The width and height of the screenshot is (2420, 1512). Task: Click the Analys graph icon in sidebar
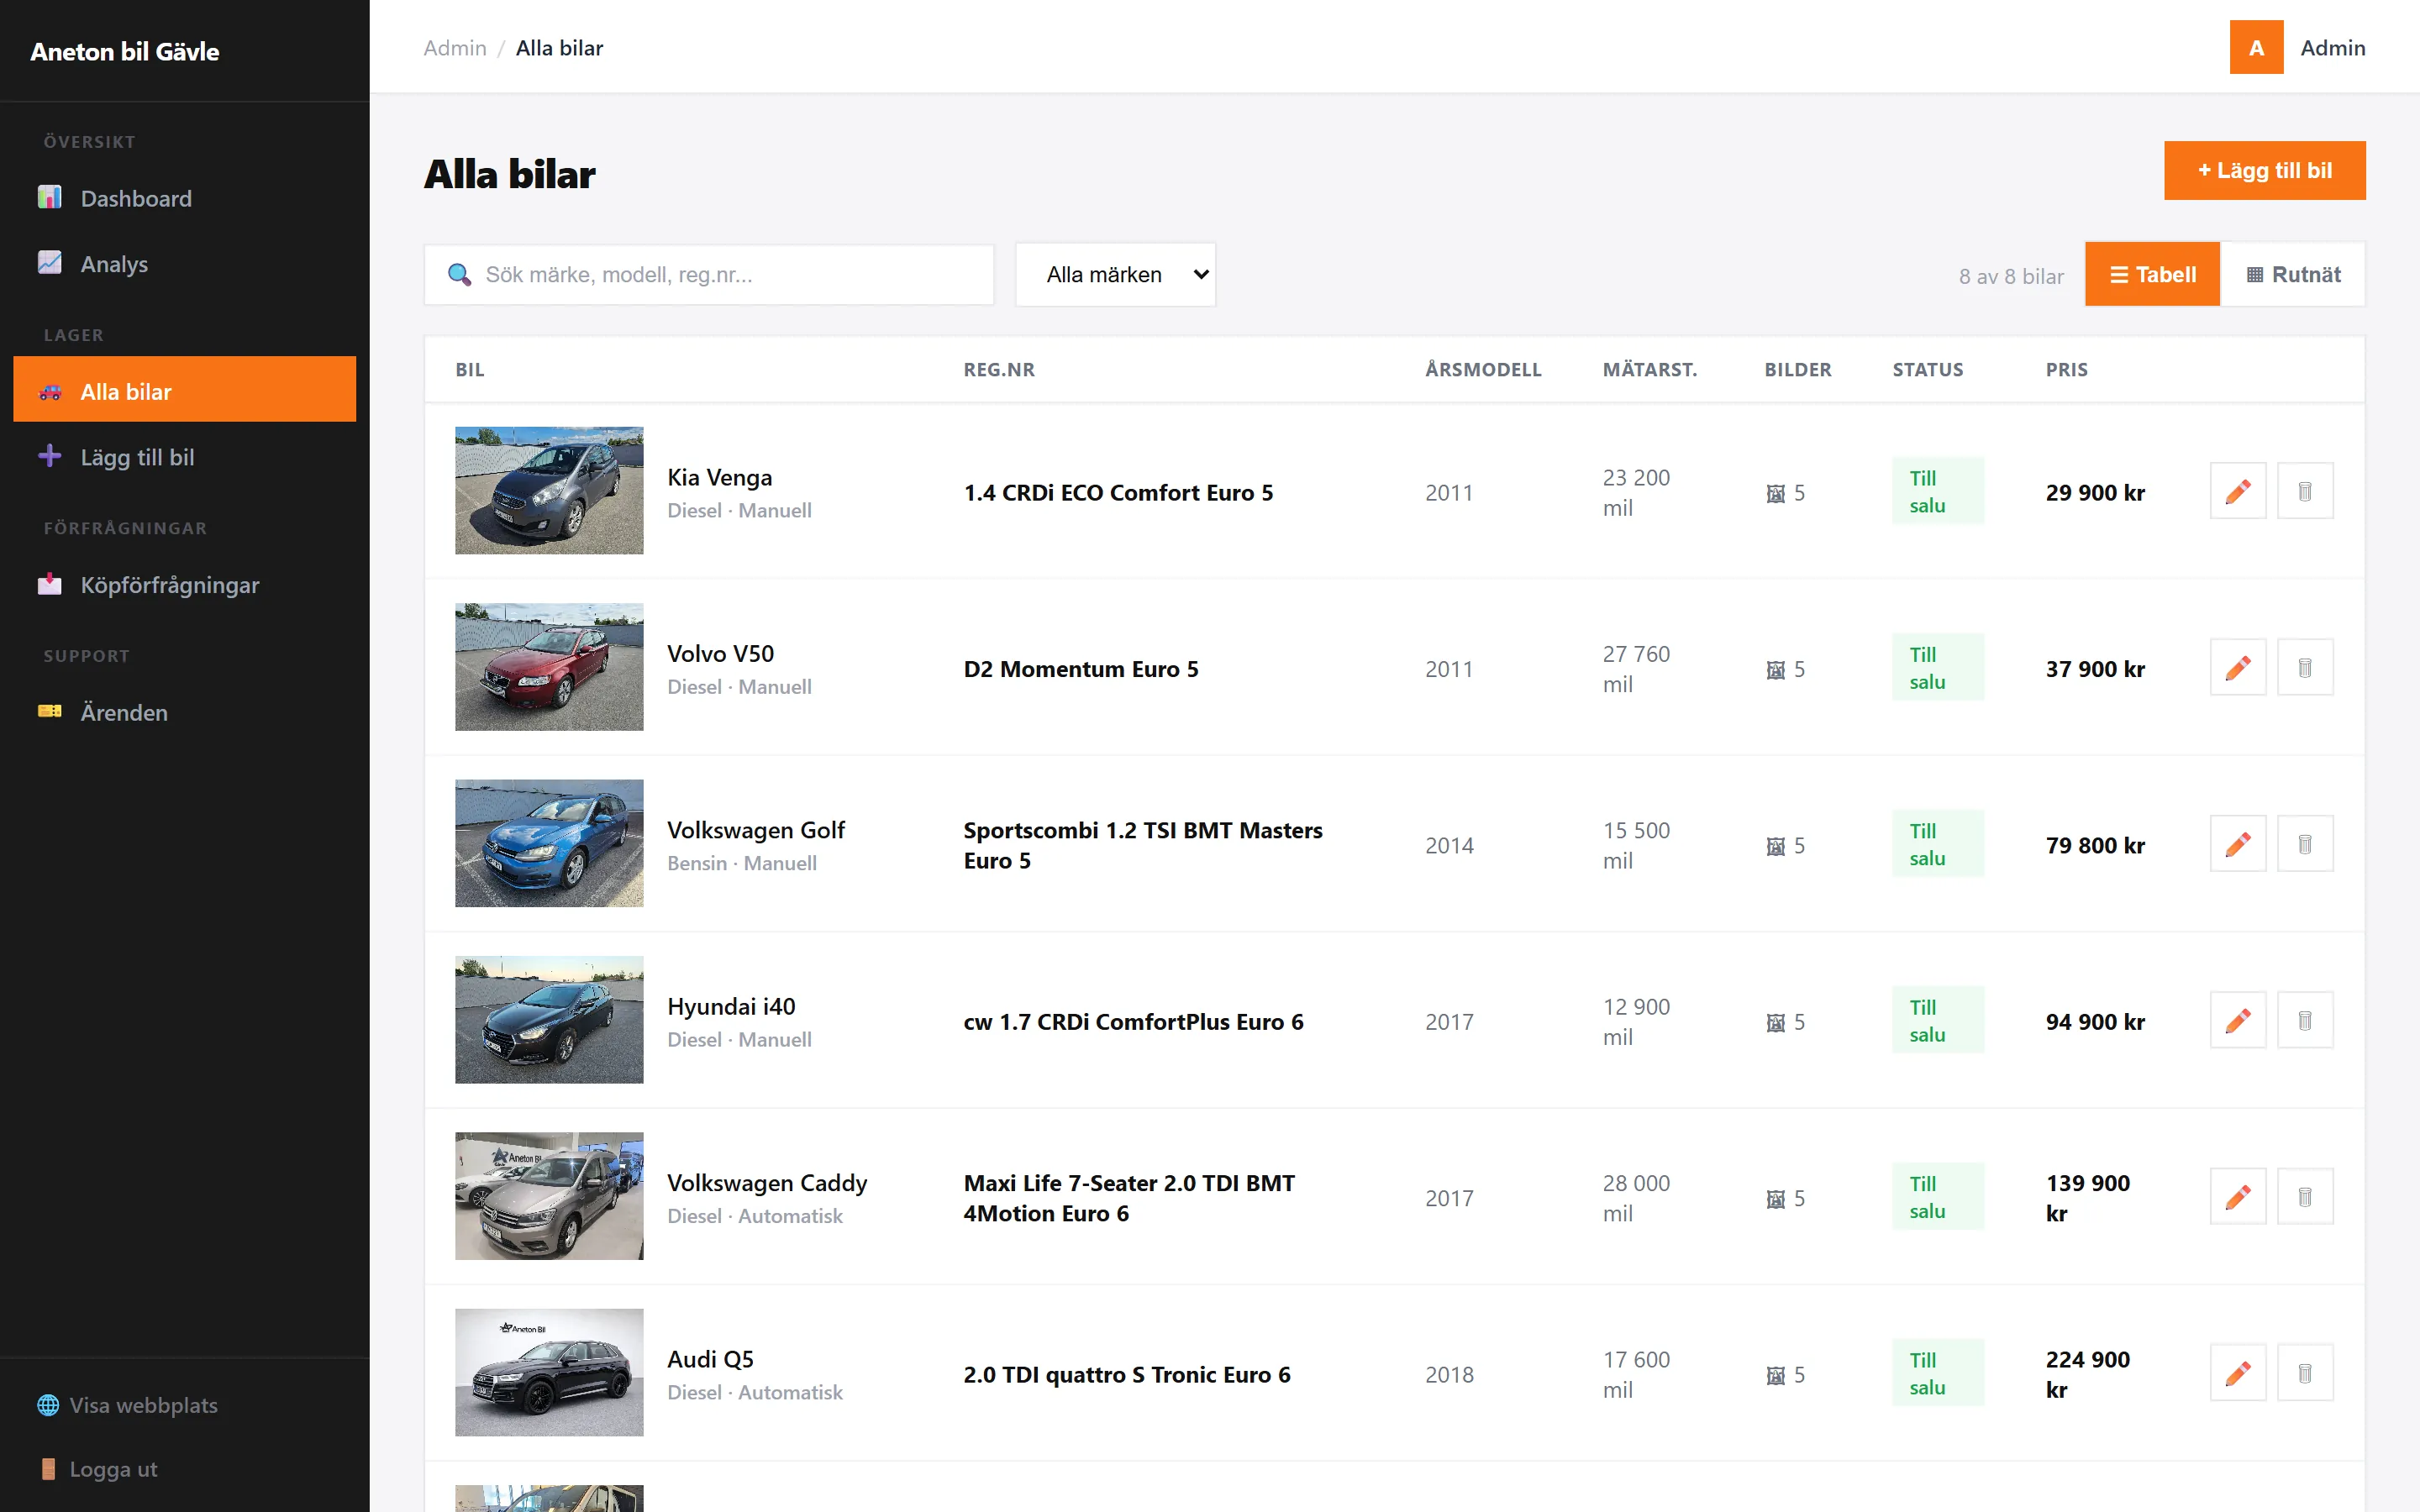[49, 262]
